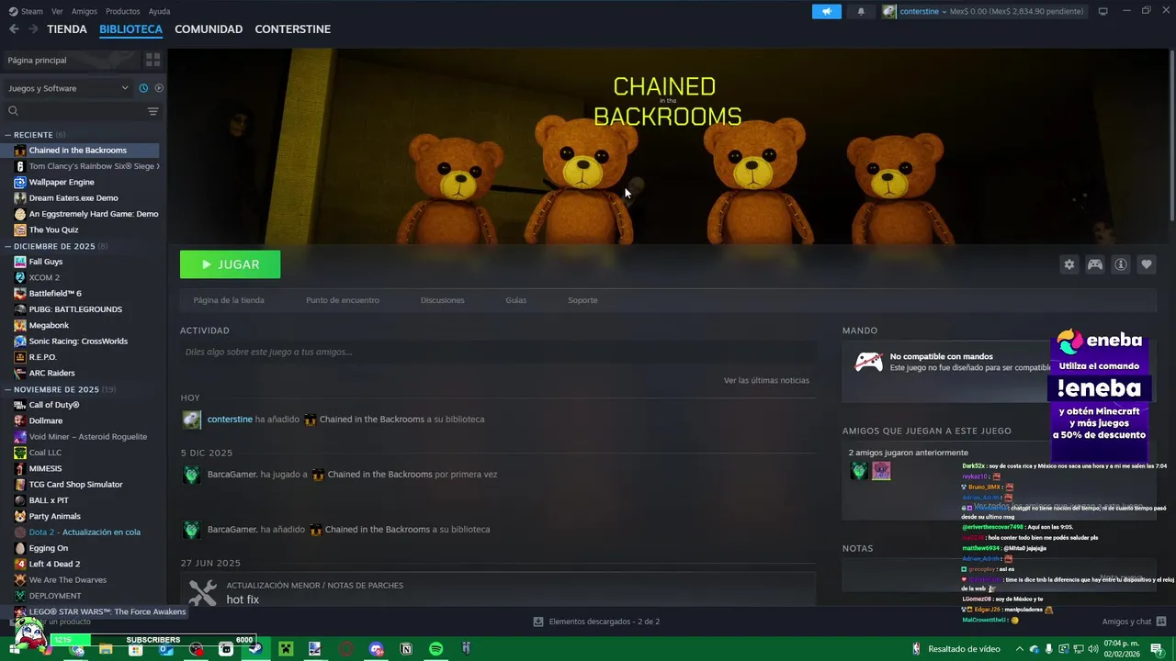Open the Guías link
The image size is (1176, 661).
pyautogui.click(x=515, y=300)
